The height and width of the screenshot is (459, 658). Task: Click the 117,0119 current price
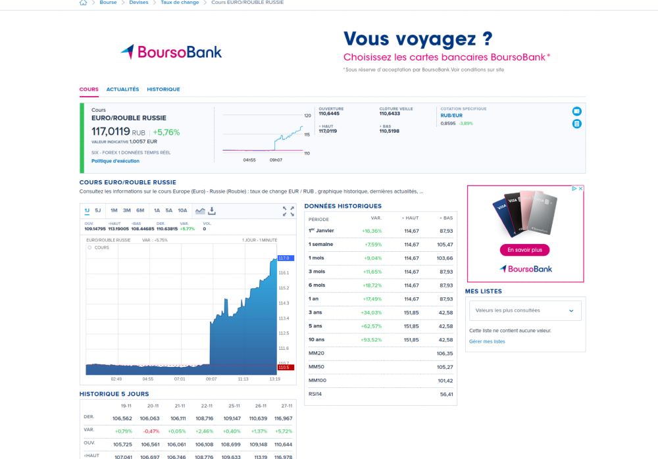coord(111,132)
